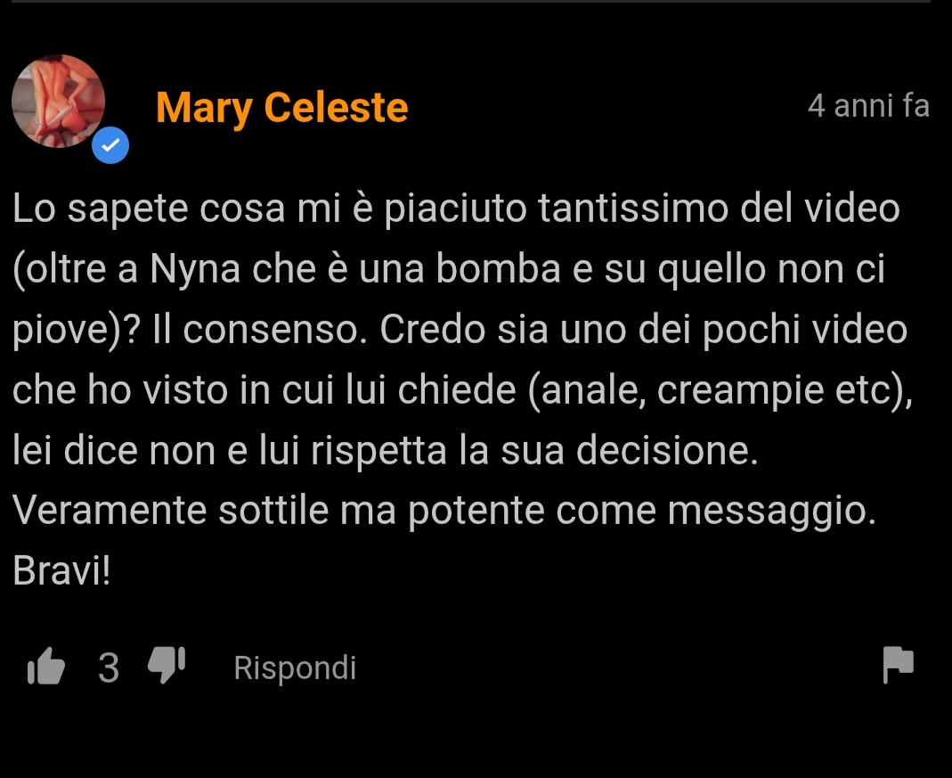Viewport: 952px width, 778px height.
Task: Click the blue verified checkmark badge
Action: pos(110,145)
